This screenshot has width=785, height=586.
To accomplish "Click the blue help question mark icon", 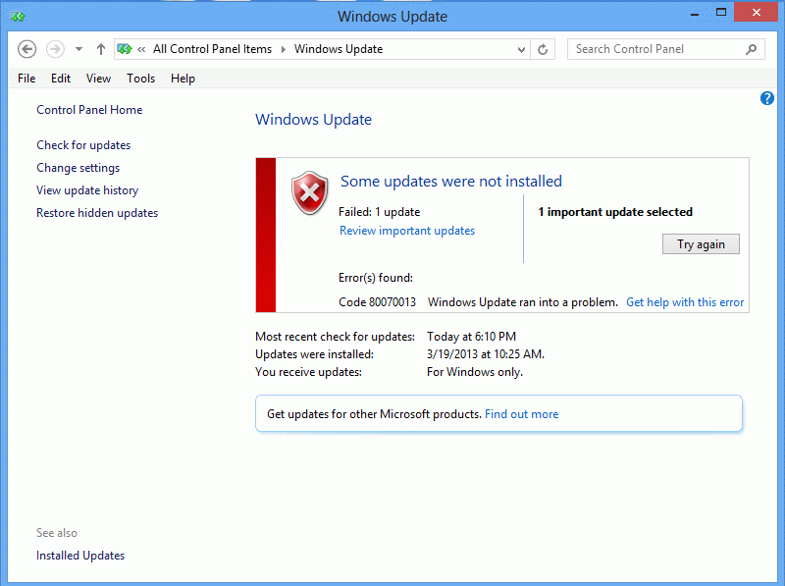I will click(767, 98).
